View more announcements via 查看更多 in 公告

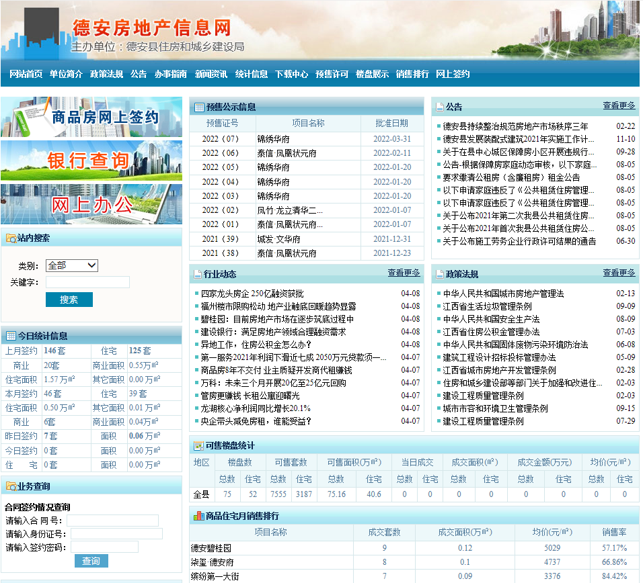619,105
